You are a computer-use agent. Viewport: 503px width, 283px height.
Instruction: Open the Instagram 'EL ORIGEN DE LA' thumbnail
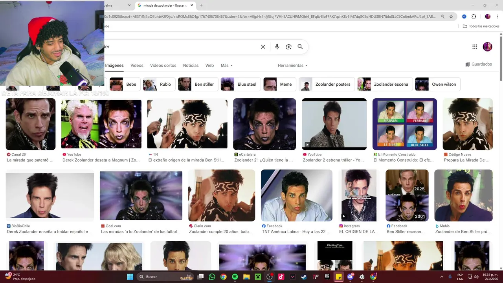pyautogui.click(x=359, y=195)
